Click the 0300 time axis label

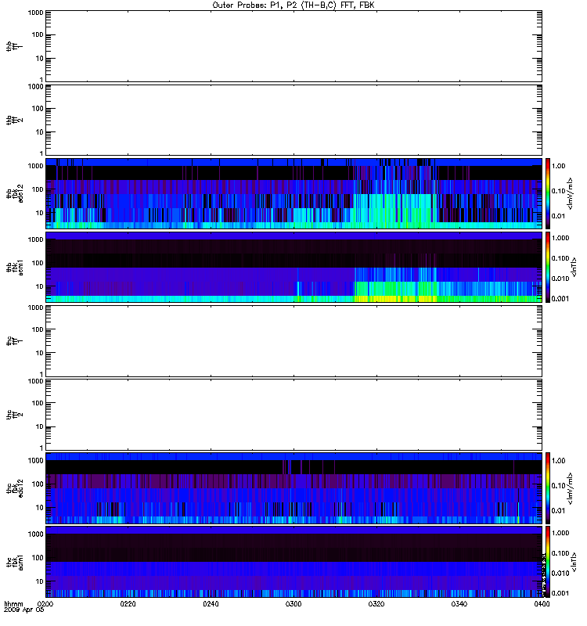[293, 604]
